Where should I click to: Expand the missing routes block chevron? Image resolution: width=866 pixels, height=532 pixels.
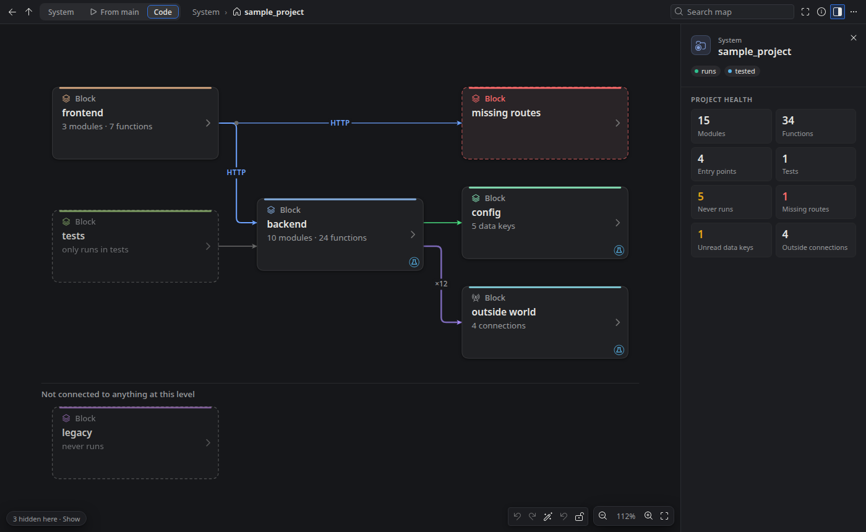click(617, 123)
